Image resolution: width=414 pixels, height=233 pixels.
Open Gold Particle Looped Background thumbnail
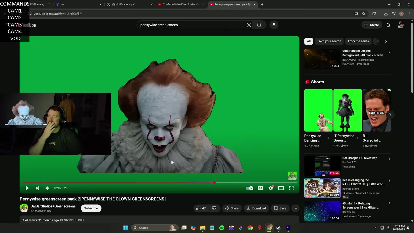click(x=322, y=59)
